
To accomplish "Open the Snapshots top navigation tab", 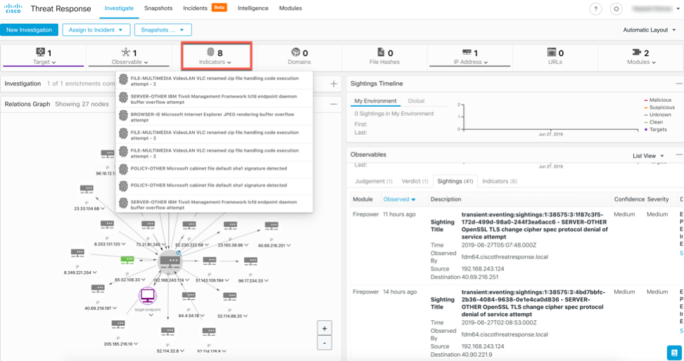I will [x=158, y=8].
